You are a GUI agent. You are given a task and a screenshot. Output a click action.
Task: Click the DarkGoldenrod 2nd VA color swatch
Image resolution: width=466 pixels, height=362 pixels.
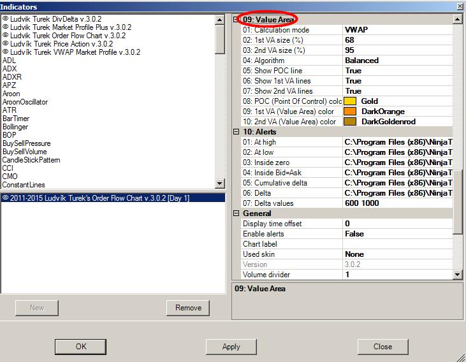(x=350, y=121)
